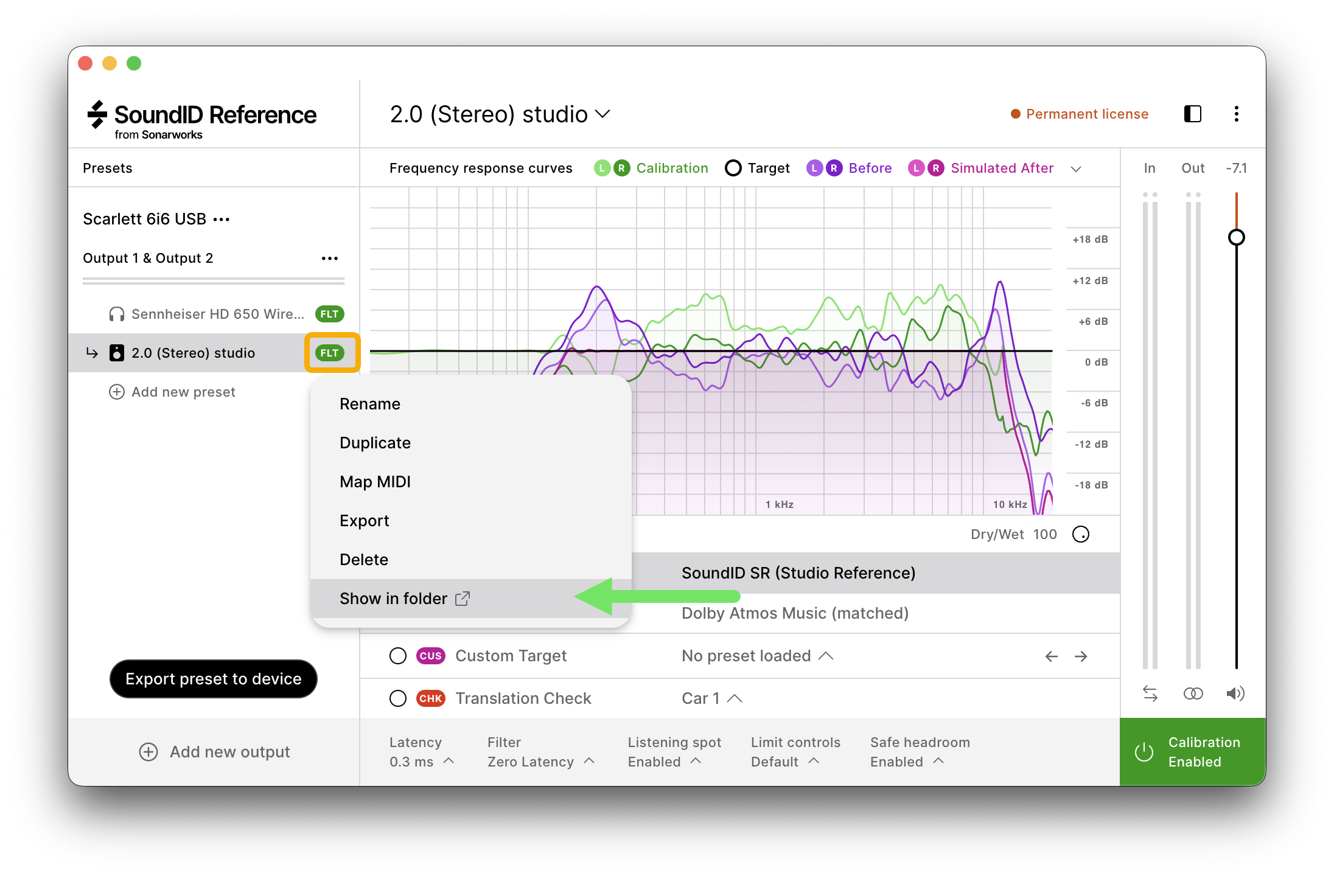Mute output with the speaker icon
This screenshot has height=876, width=1334.
1235,693
